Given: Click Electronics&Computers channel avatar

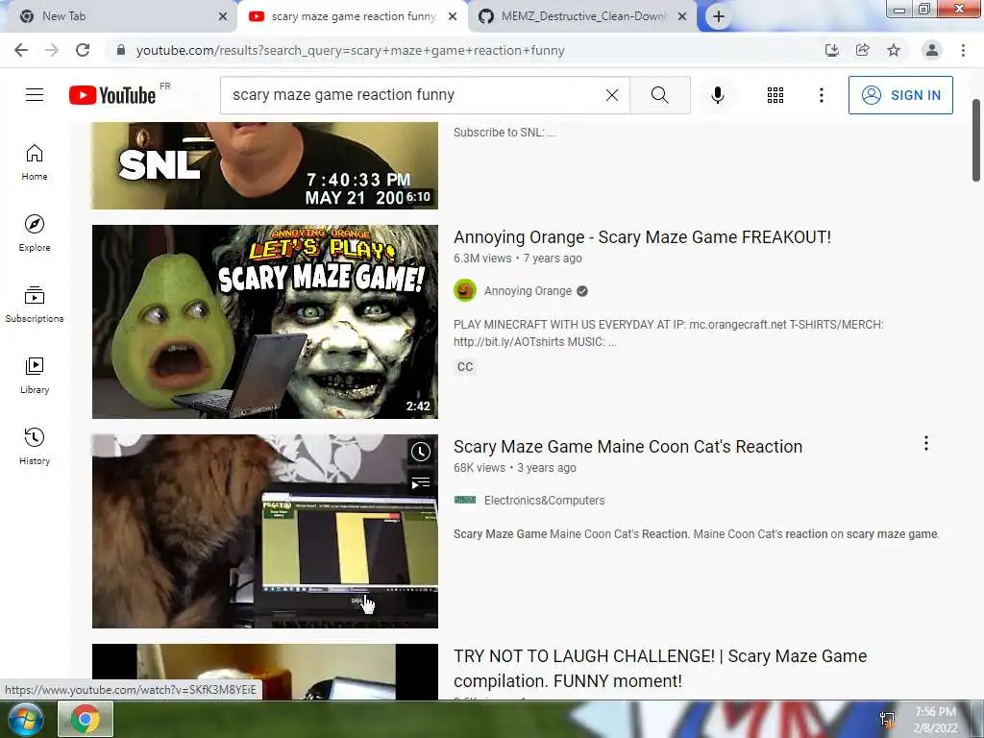Looking at the screenshot, I should click(465, 500).
